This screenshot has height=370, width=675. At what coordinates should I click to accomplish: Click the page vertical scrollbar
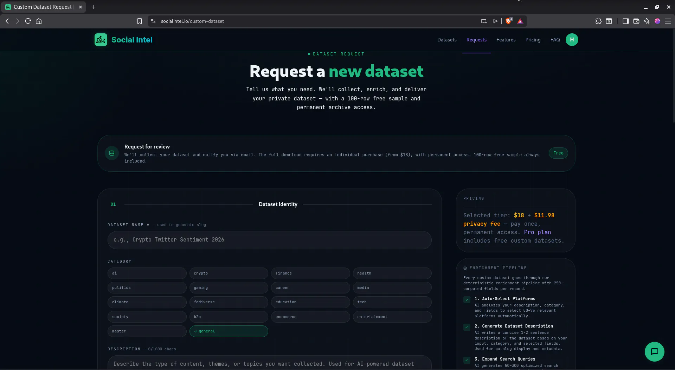(673, 75)
